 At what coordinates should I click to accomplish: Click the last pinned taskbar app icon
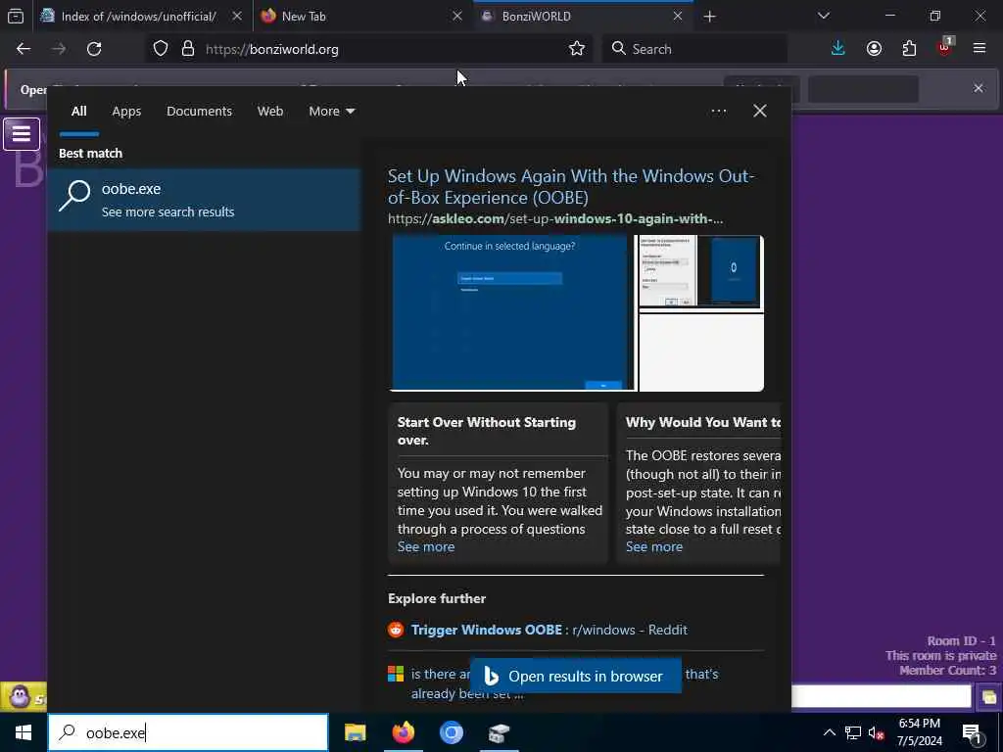tap(499, 732)
